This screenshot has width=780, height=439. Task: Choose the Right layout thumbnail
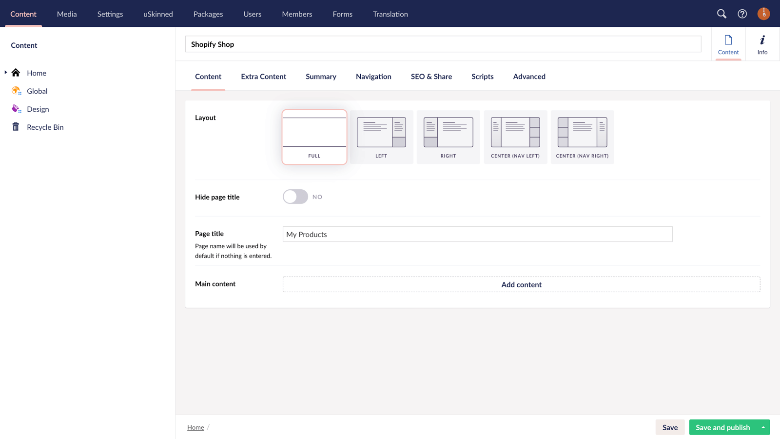click(x=448, y=137)
